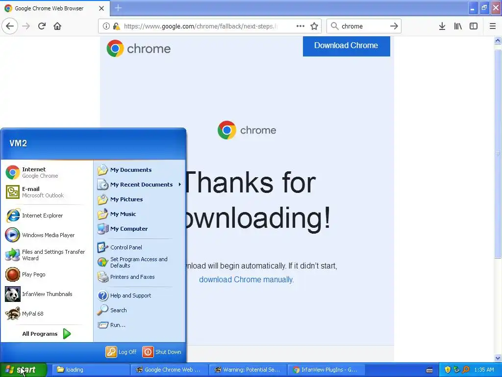Bookmark this page with the star
Screen dimensions: 502x377
coord(314,26)
